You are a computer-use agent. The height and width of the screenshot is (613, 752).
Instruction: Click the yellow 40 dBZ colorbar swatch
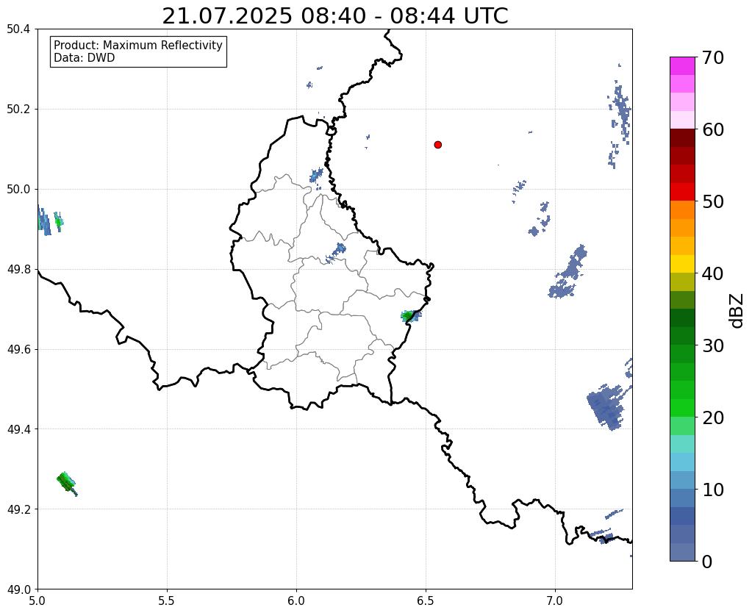pyautogui.click(x=682, y=264)
